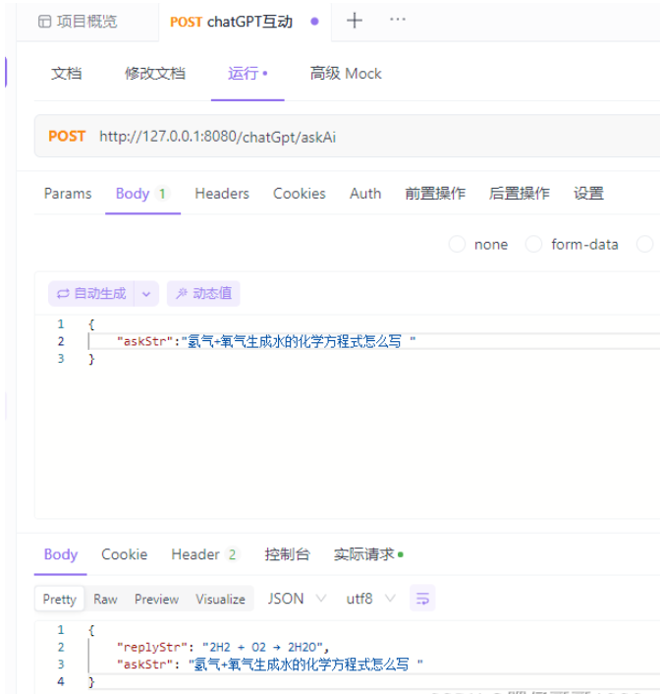Screen dimensions: 662x694
Task: Select the 运行 tab
Action: (248, 74)
